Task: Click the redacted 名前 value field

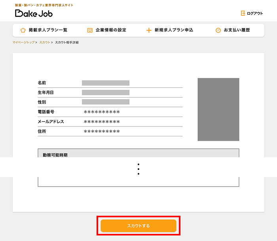Action: click(x=106, y=83)
